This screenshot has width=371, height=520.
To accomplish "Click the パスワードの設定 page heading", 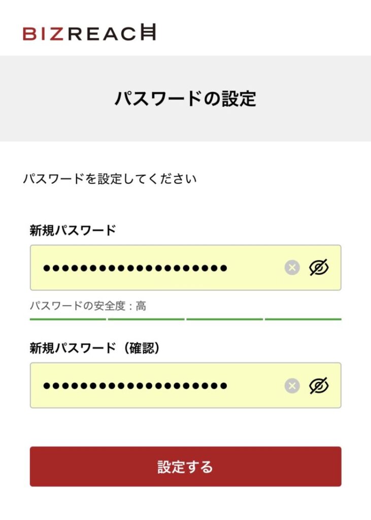I will [x=185, y=99].
